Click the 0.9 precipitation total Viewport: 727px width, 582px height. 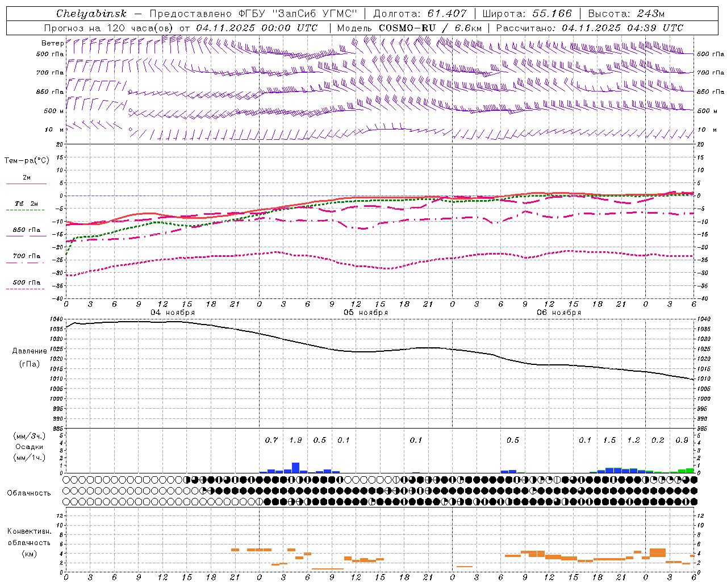pyautogui.click(x=682, y=440)
